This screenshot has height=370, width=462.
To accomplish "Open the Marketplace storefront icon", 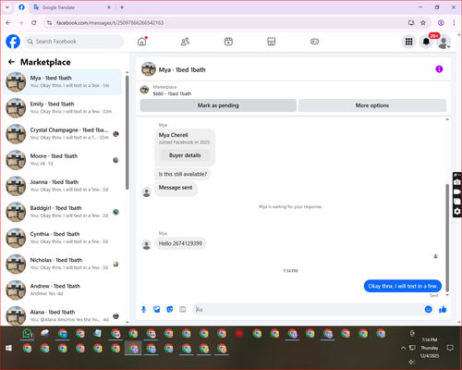I will tap(271, 42).
